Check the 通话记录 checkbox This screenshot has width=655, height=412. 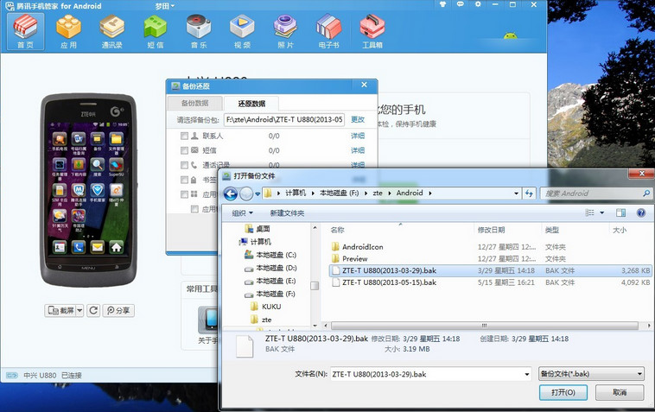pos(184,165)
